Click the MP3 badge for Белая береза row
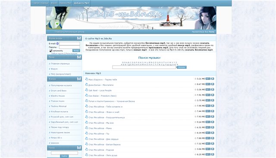 tap(208, 144)
